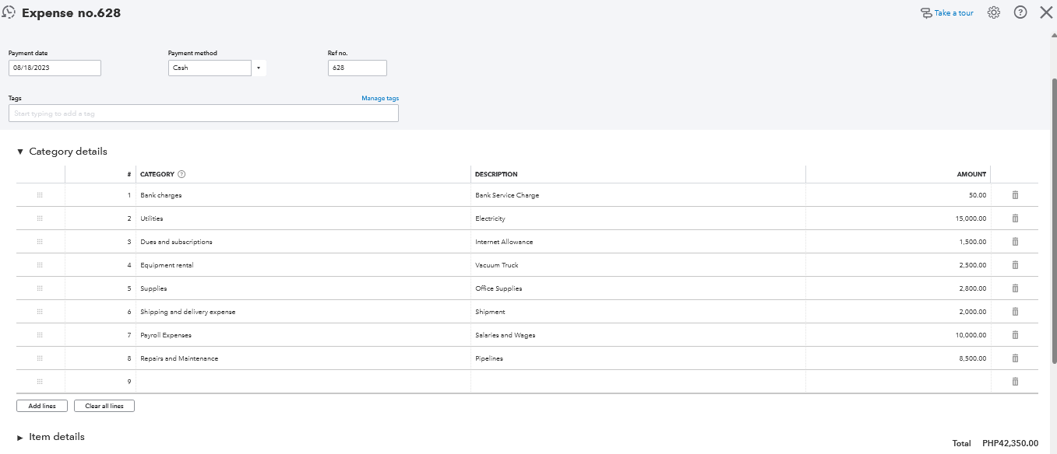The image size is (1057, 454).
Task: Grab drag handle of Dues and subscriptions row
Action: (x=40, y=242)
